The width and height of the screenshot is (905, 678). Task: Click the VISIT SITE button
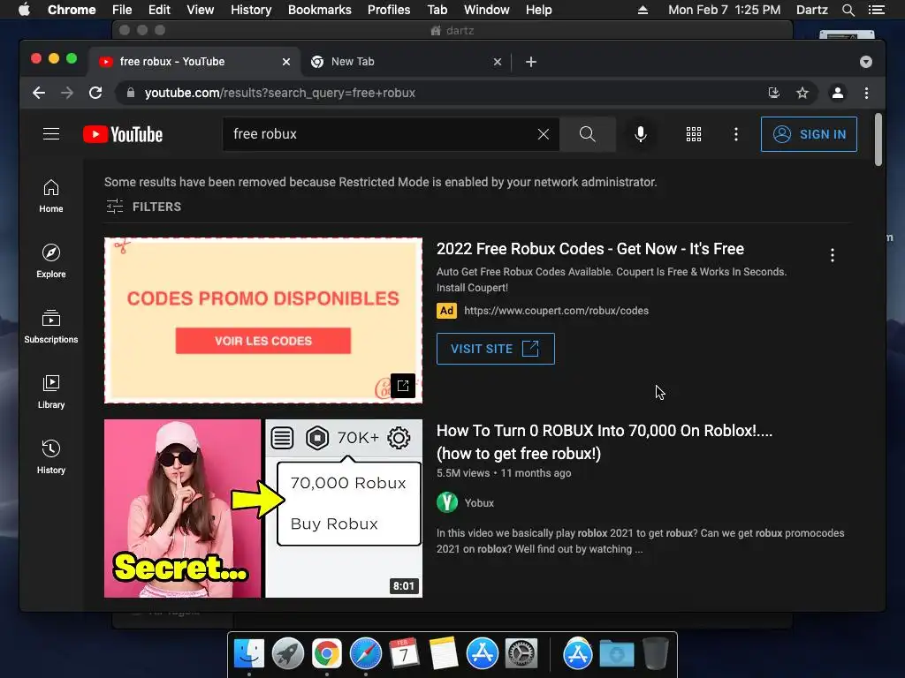point(495,349)
